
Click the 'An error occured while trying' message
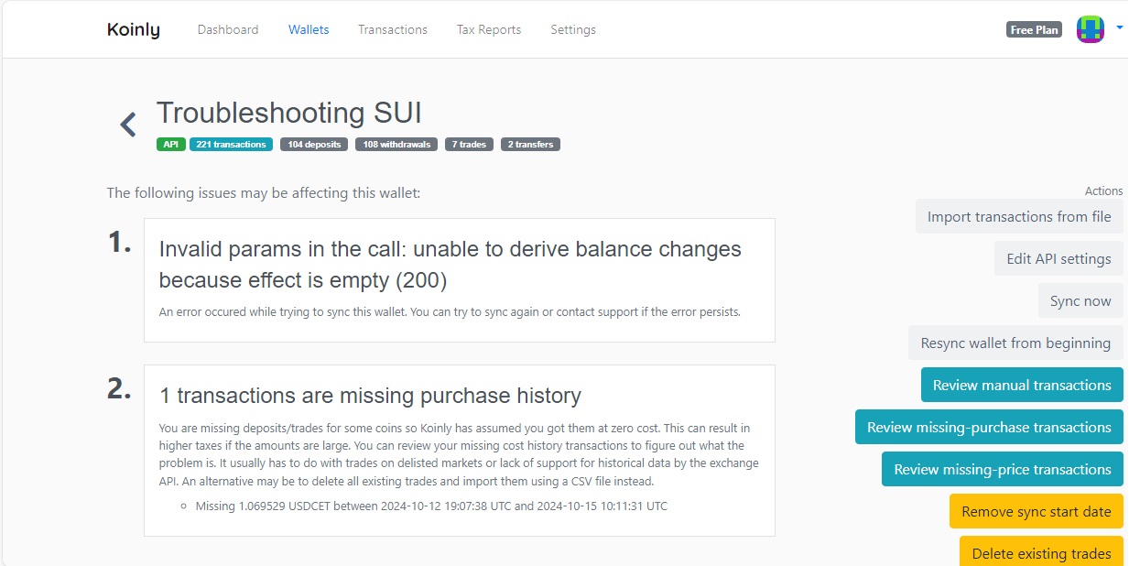[450, 311]
